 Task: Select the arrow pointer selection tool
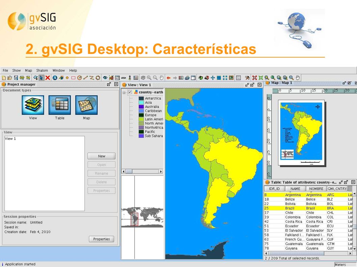click(41, 78)
